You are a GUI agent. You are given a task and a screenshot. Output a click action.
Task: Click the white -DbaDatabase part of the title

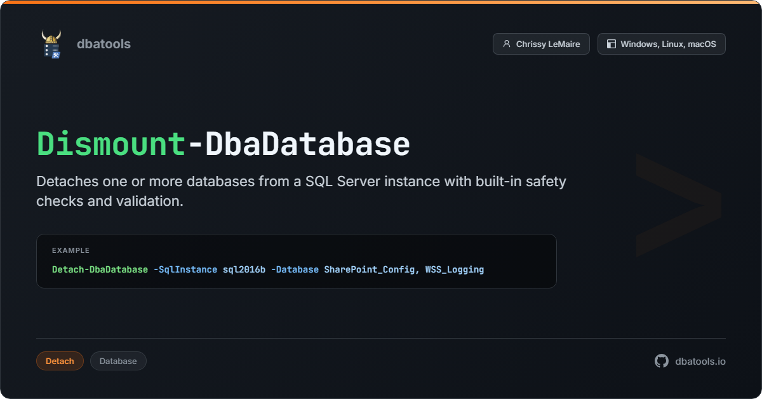(298, 144)
